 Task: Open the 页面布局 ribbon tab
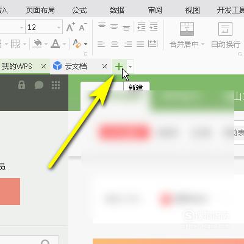click(40, 10)
